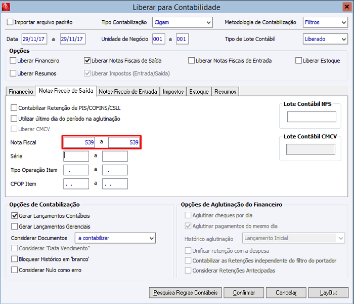Viewport: 354px width, 304px height.
Task: Click starting CFOP Item field
Action: coord(76,183)
